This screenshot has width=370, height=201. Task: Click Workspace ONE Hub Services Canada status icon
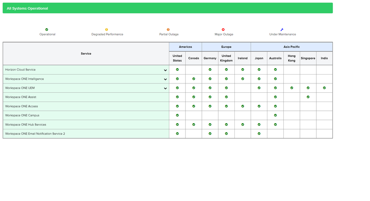click(x=194, y=125)
